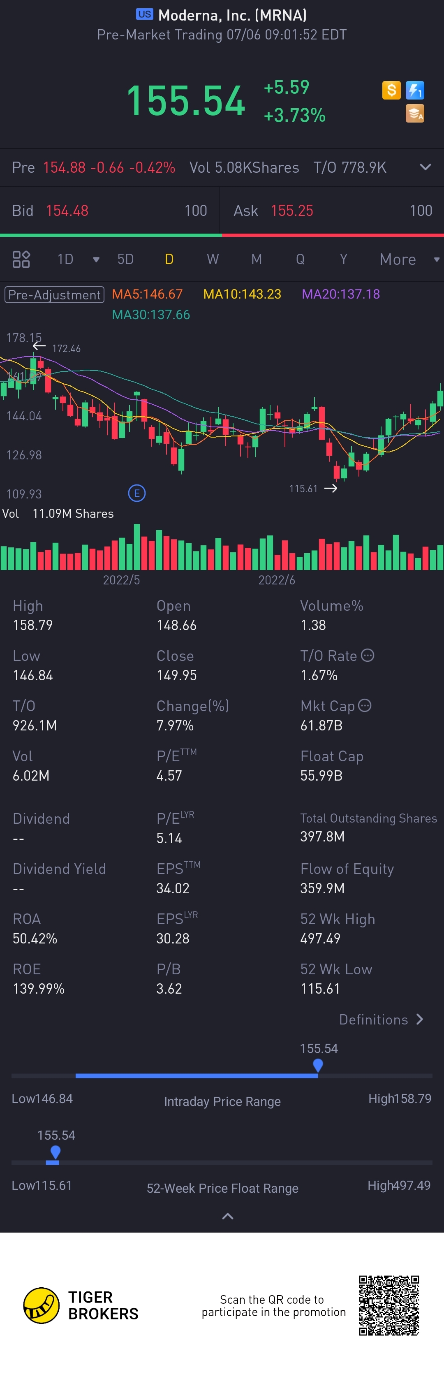This screenshot has width=444, height=1379.
Task: Open the Definitions link
Action: tap(381, 1020)
